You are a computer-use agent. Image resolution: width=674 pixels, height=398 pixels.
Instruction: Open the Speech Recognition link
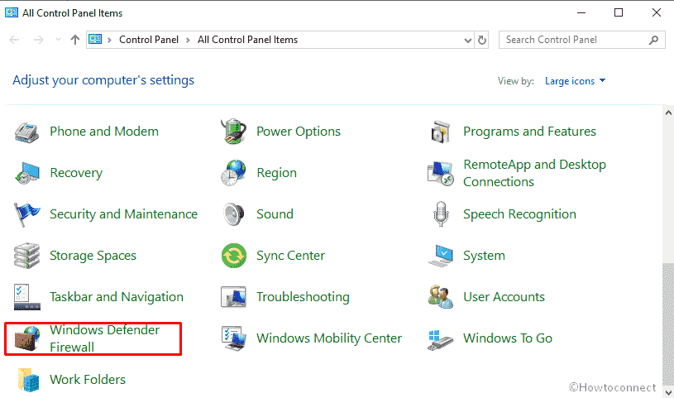(x=519, y=214)
